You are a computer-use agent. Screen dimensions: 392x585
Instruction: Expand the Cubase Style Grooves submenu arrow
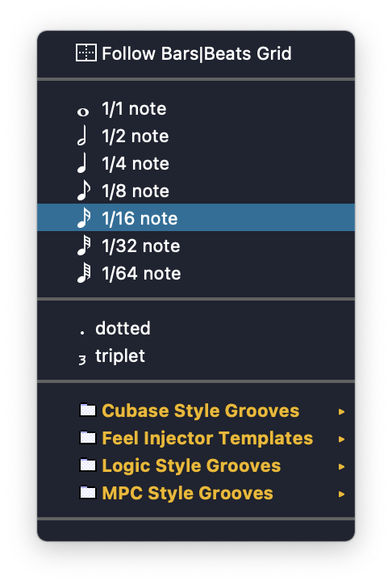tap(341, 411)
